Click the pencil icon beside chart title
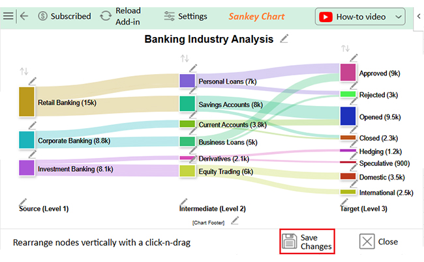This screenshot has width=424, height=262. [284, 39]
